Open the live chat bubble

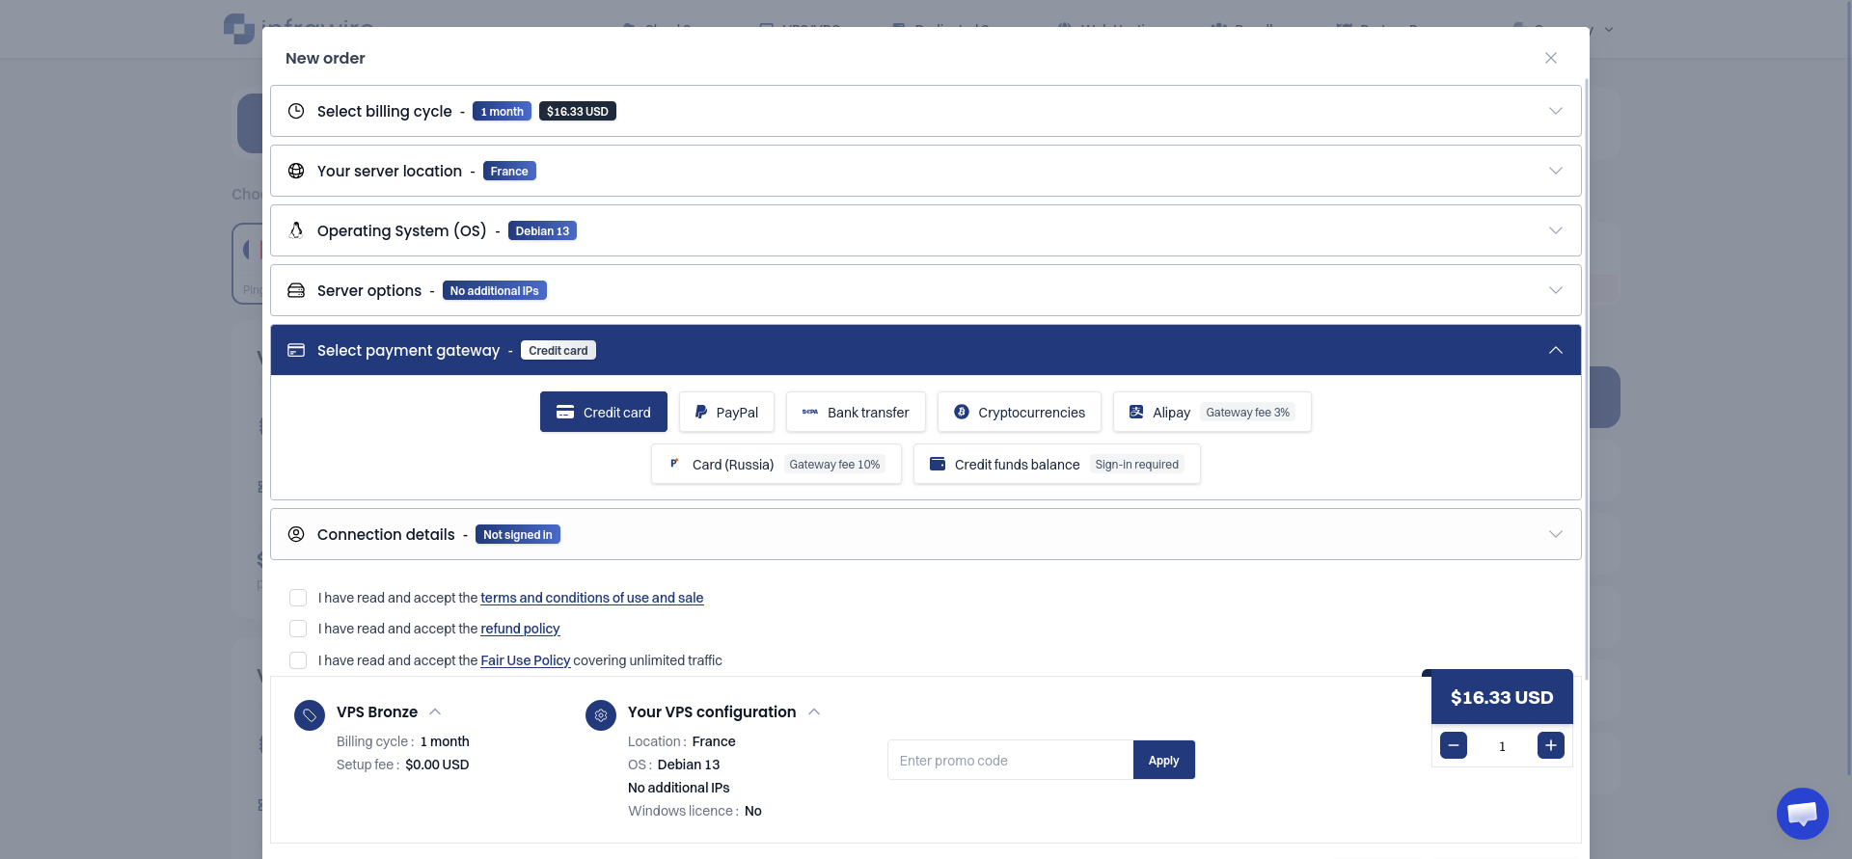1802,814
